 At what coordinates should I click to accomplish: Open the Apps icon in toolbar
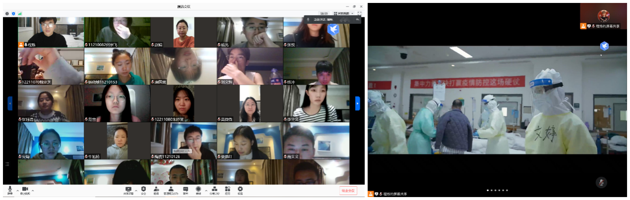pos(227,190)
